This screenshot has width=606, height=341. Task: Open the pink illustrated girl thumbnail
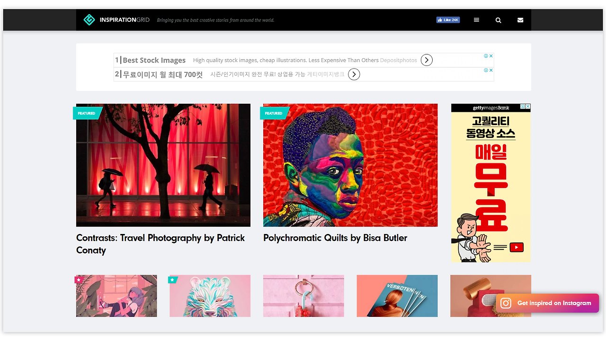[x=116, y=296]
